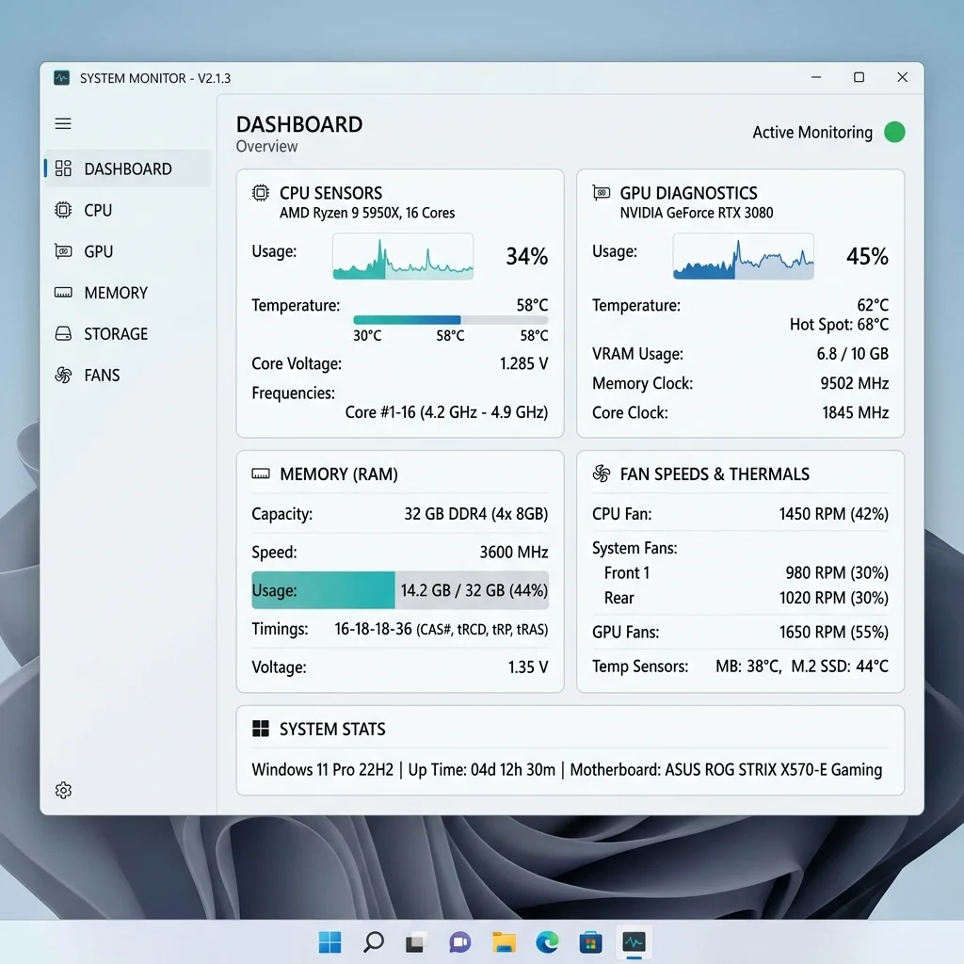
Task: Click the 1845 MHz core clock value
Action: pyautogui.click(x=856, y=412)
